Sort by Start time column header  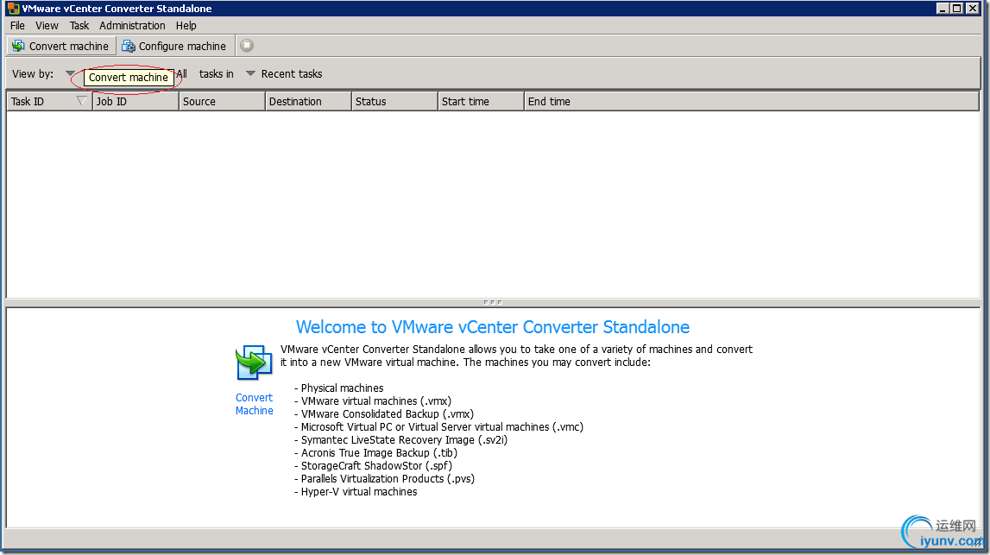coord(481,102)
